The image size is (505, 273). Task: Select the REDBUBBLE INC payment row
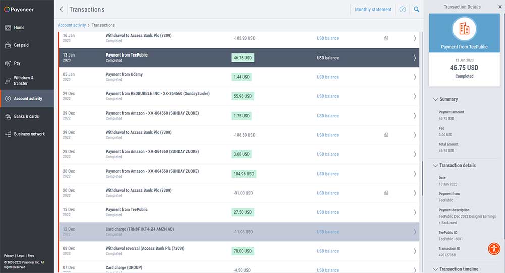tap(239, 96)
